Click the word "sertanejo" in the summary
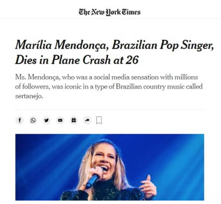 [28, 96]
